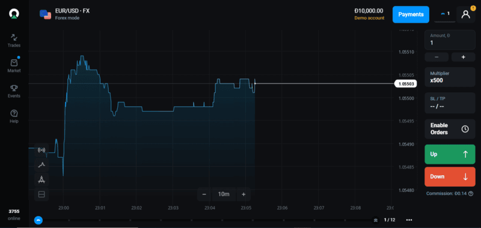This screenshot has width=481, height=228.
Task: Open the EUR/USD asset selector
Action: pos(65,14)
